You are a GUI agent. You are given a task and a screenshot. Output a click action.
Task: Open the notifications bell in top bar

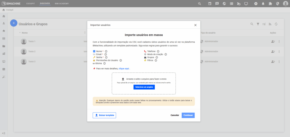tap(263, 4)
